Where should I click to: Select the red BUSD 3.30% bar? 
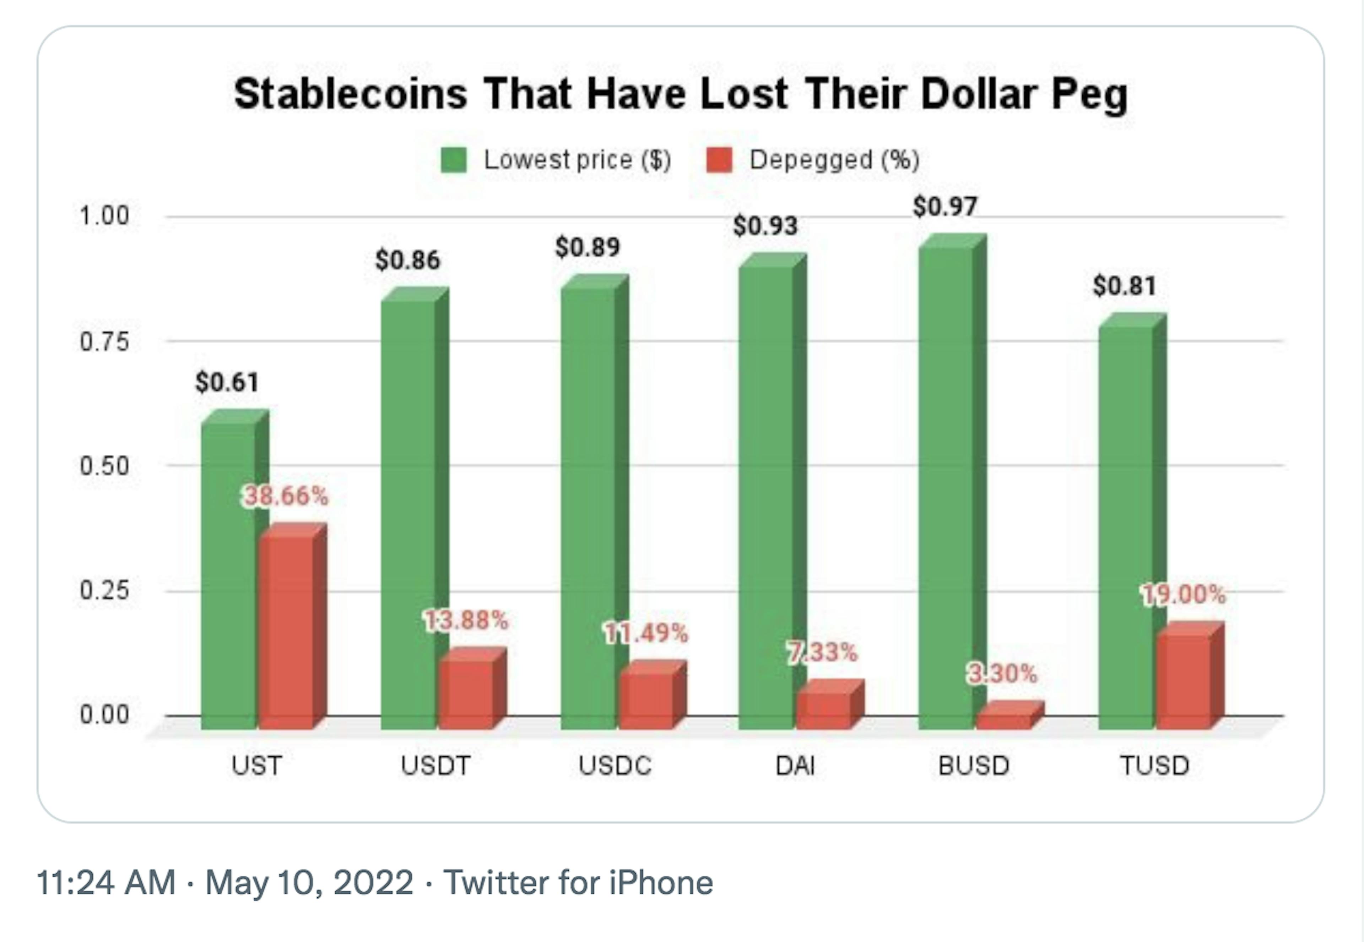(x=1010, y=715)
